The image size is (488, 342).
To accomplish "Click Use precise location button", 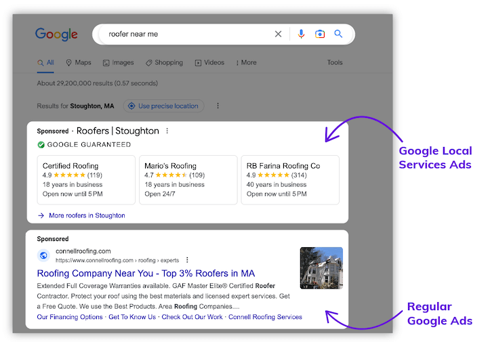I will click(163, 106).
